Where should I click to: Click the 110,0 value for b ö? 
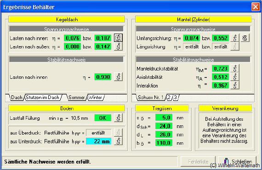[164, 143]
